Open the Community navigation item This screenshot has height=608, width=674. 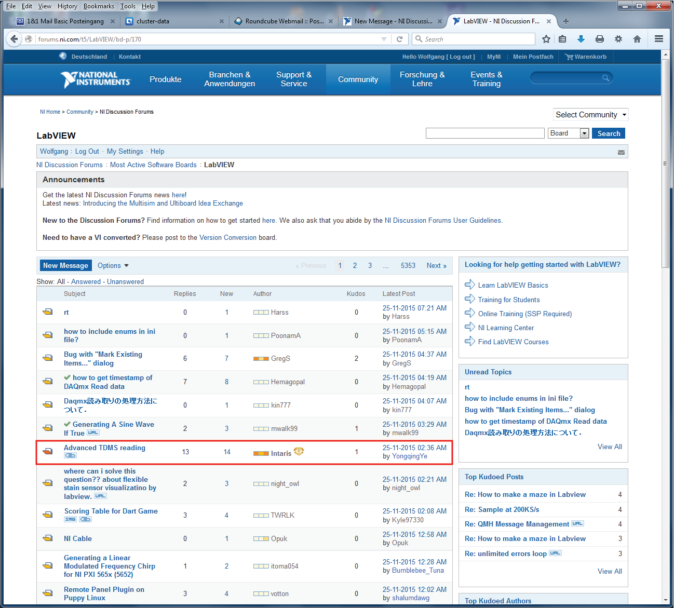click(x=358, y=79)
